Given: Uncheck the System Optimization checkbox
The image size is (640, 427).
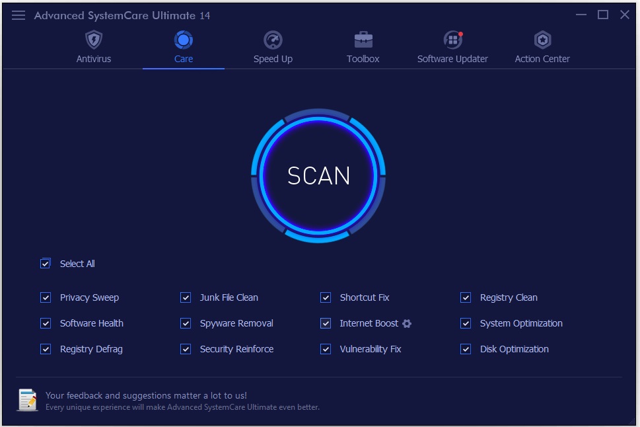Looking at the screenshot, I should 466,323.
